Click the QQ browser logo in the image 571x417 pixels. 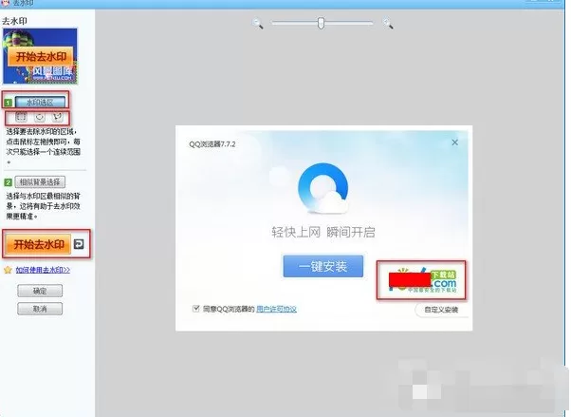point(323,188)
